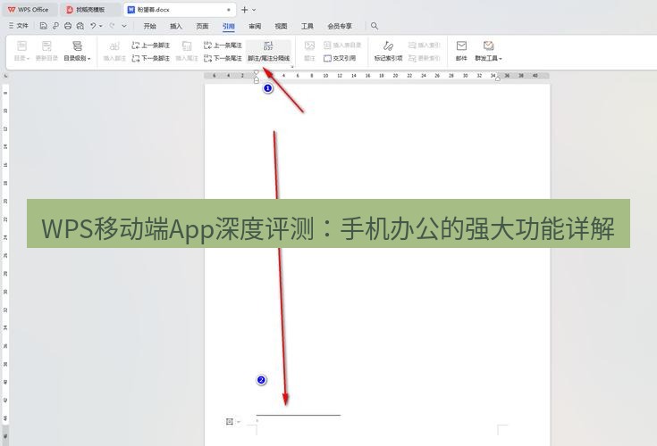Click the paragraph layout icon near footnote
Screen dimensions: 657x446
(x=230, y=421)
